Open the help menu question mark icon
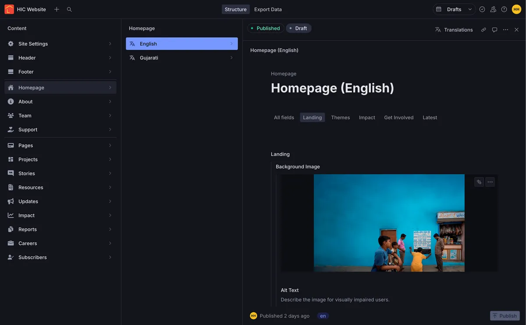The image size is (526, 325). point(504,9)
